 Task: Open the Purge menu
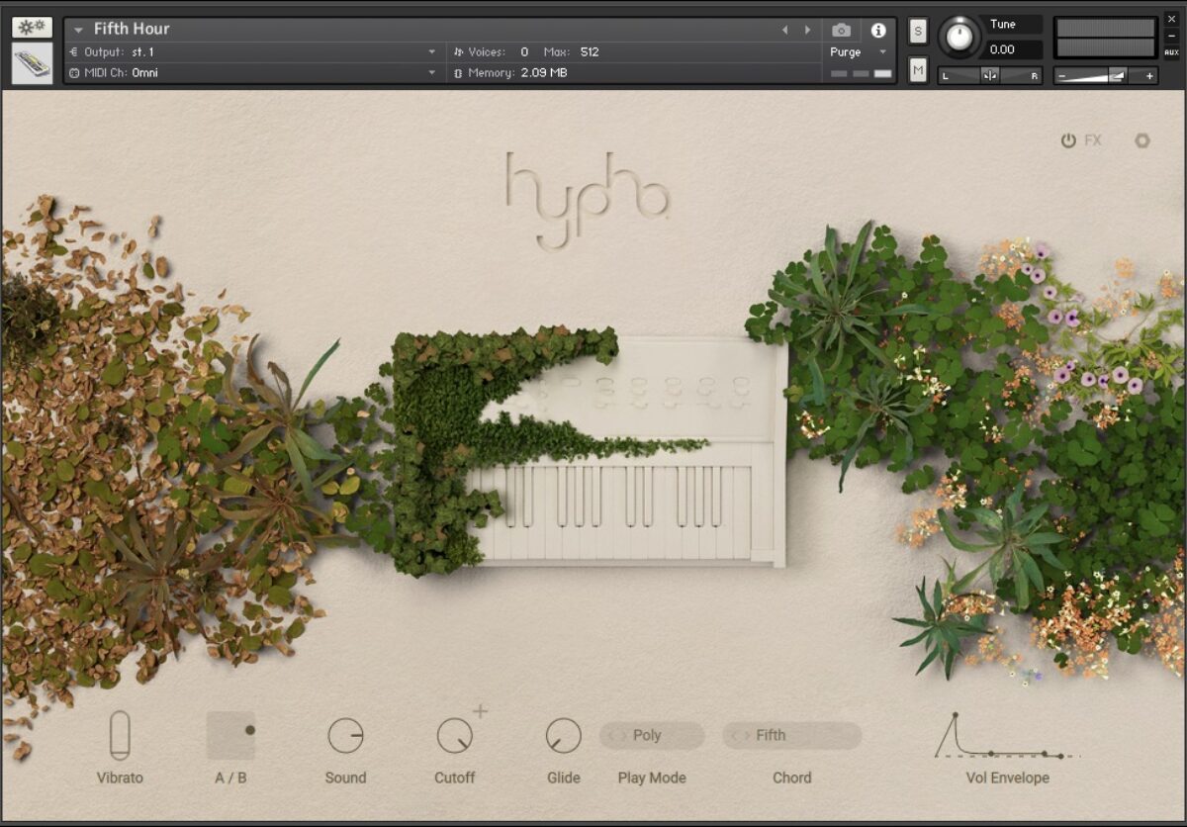858,52
